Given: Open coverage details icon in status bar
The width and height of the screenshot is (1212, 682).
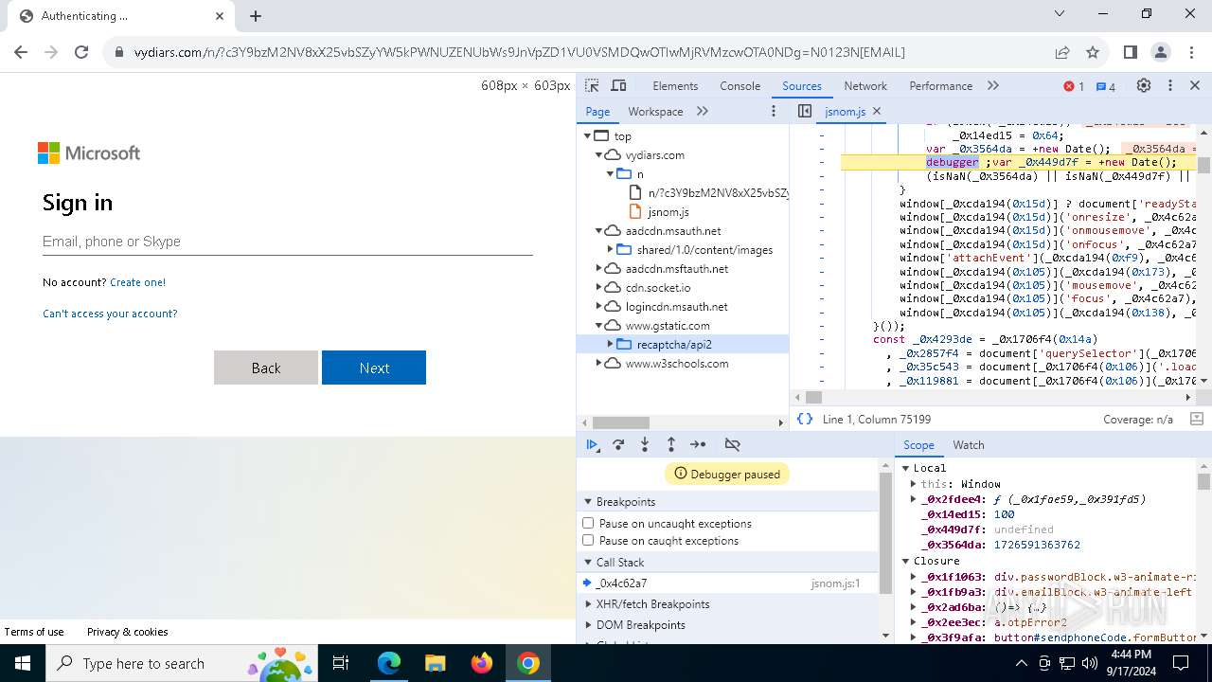Looking at the screenshot, I should click(1196, 419).
